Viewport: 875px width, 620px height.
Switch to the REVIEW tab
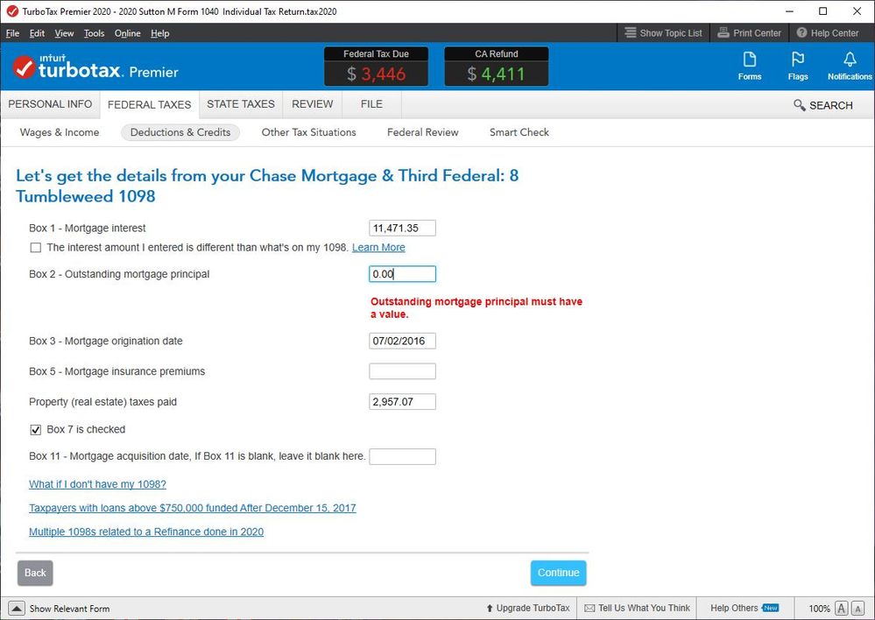pos(312,104)
